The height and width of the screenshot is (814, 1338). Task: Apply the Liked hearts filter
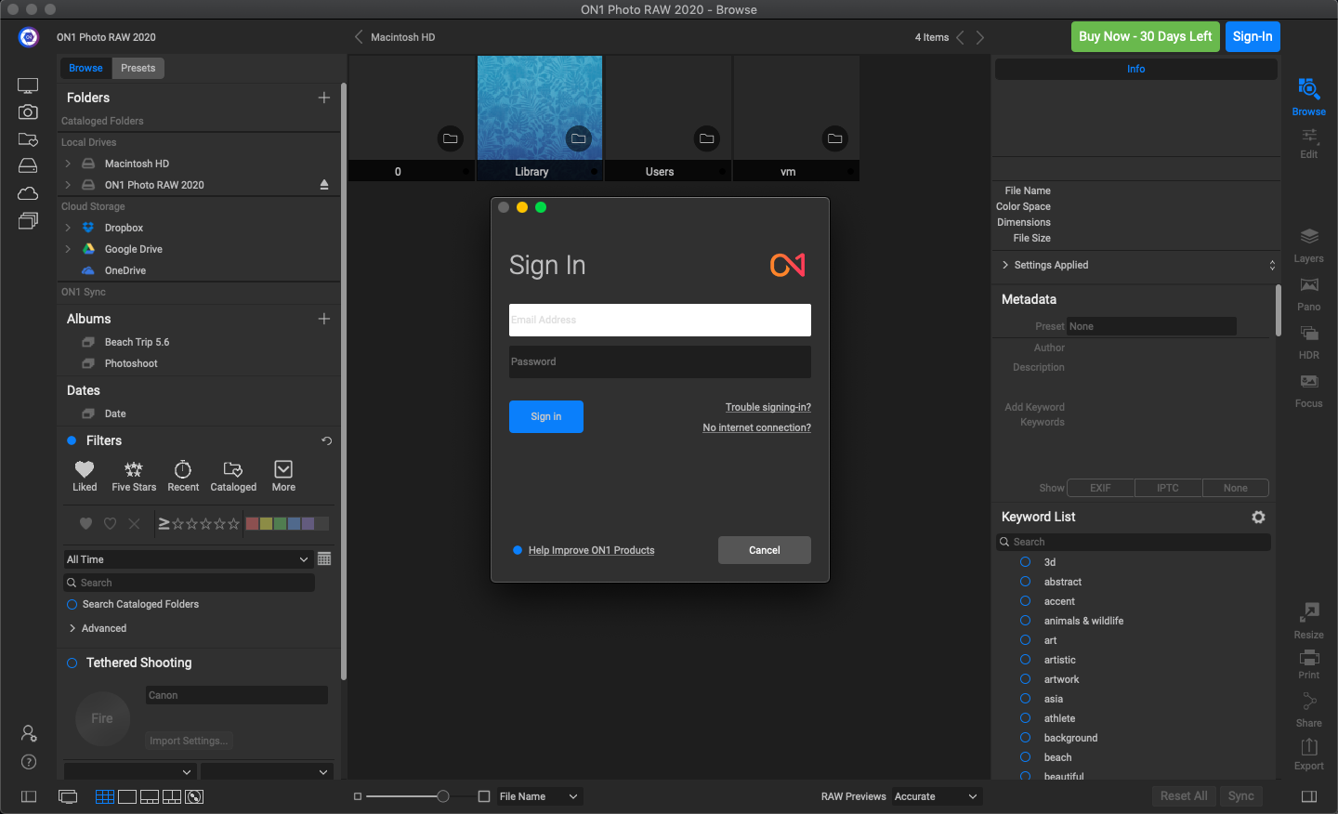tap(85, 470)
